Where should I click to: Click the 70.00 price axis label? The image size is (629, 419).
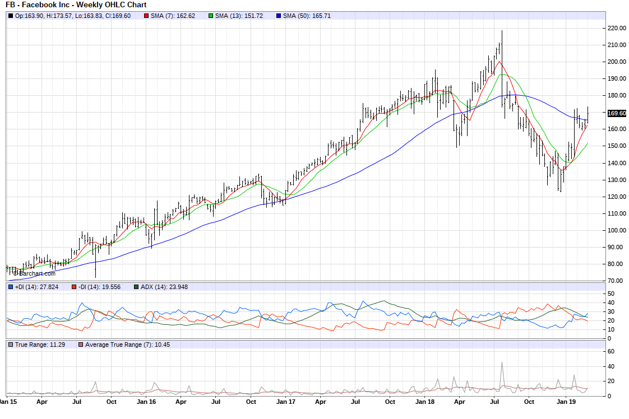coord(617,281)
